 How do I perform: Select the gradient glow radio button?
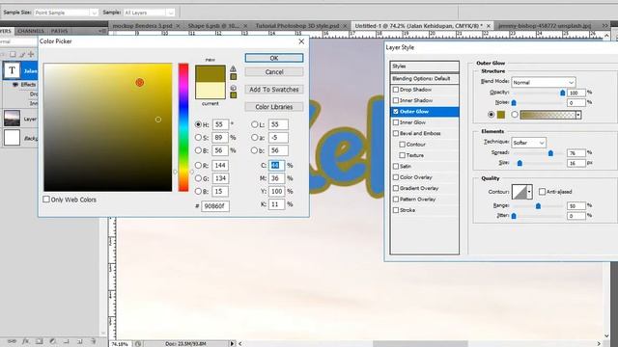(515, 115)
